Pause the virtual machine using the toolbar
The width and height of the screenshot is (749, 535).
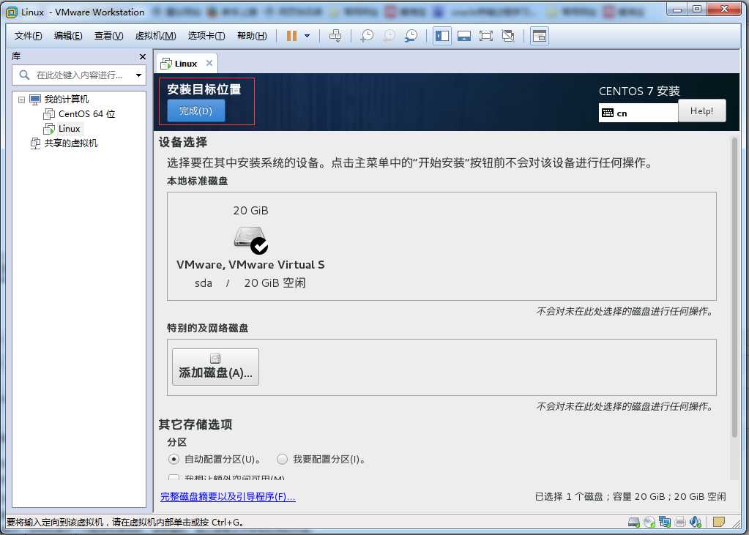(x=291, y=36)
